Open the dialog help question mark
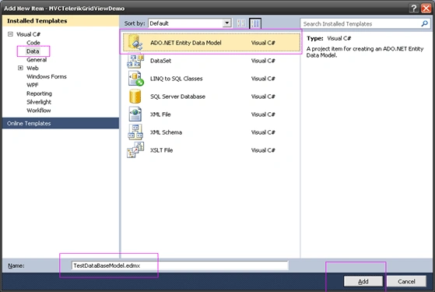 coord(414,9)
